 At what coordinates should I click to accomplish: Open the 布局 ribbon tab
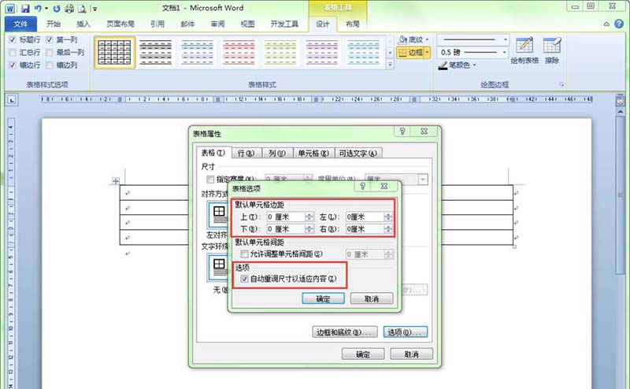pyautogui.click(x=352, y=24)
